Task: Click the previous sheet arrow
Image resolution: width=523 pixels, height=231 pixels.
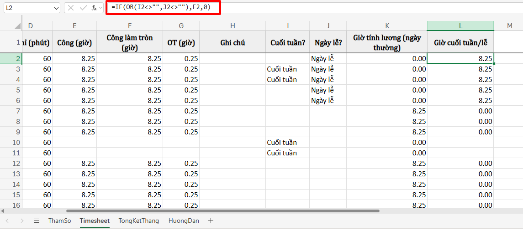Action: [8, 221]
